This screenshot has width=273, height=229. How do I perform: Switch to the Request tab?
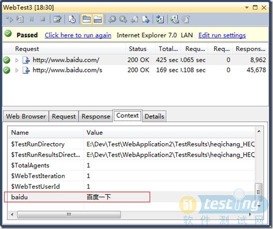[64, 116]
